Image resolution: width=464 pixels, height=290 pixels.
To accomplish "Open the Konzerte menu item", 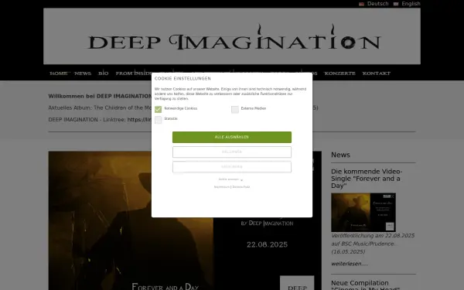I will point(339,73).
